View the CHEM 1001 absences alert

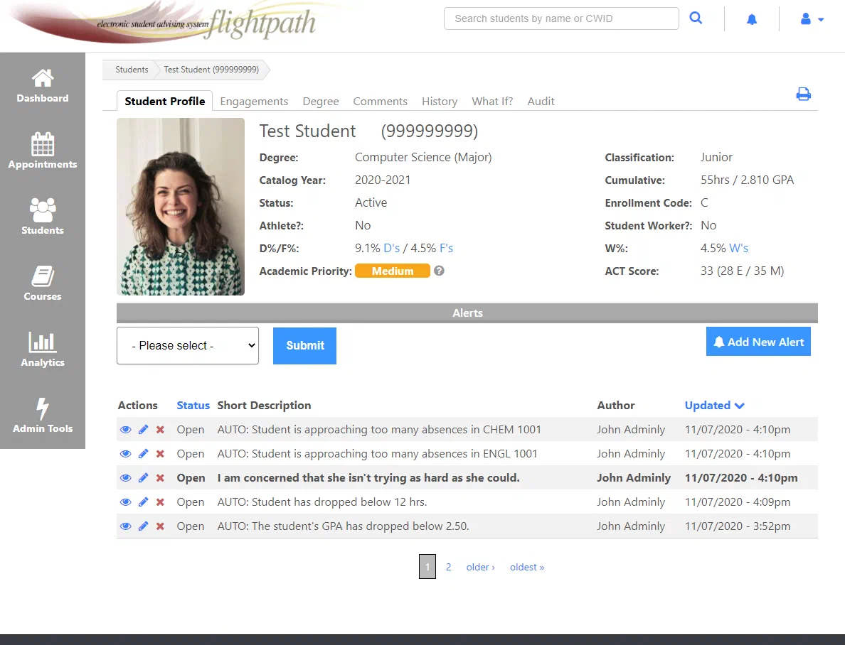pos(126,429)
